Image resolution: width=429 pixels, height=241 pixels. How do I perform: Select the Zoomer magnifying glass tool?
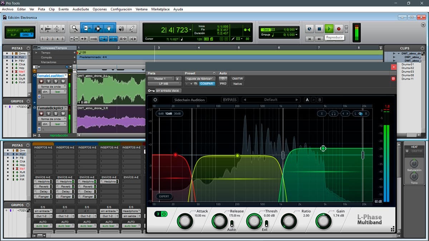click(x=74, y=28)
